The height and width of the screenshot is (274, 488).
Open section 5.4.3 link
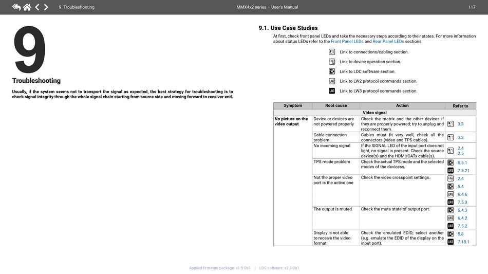pos(462,210)
